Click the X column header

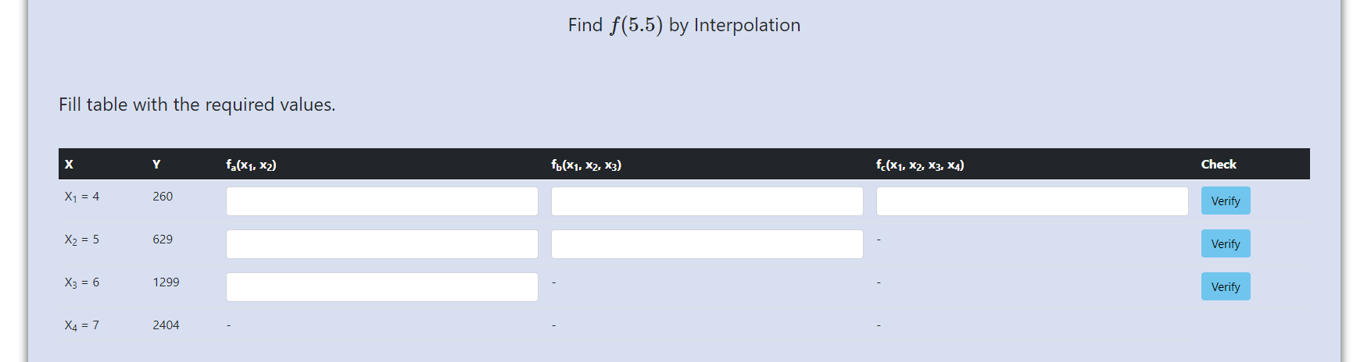[x=69, y=164]
